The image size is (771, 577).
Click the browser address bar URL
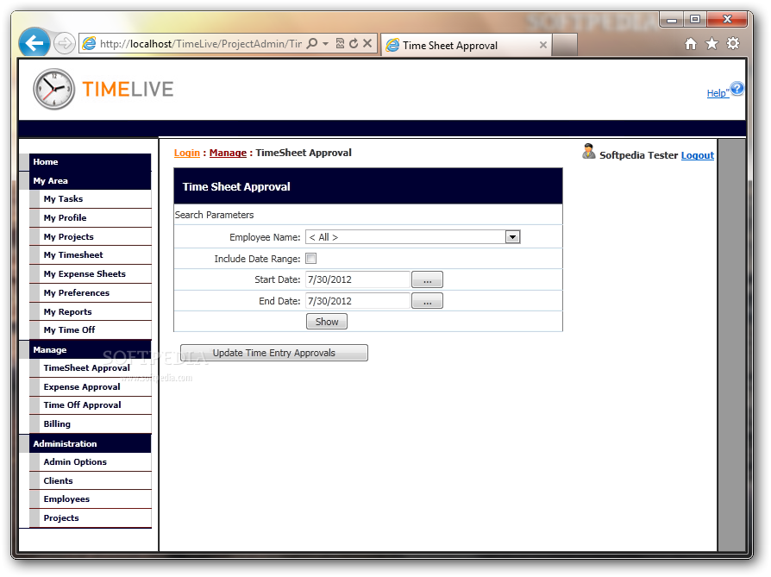coord(201,44)
